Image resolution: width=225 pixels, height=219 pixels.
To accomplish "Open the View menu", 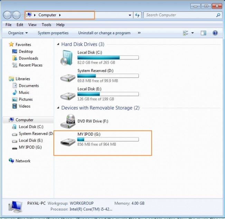I will click(x=32, y=25).
